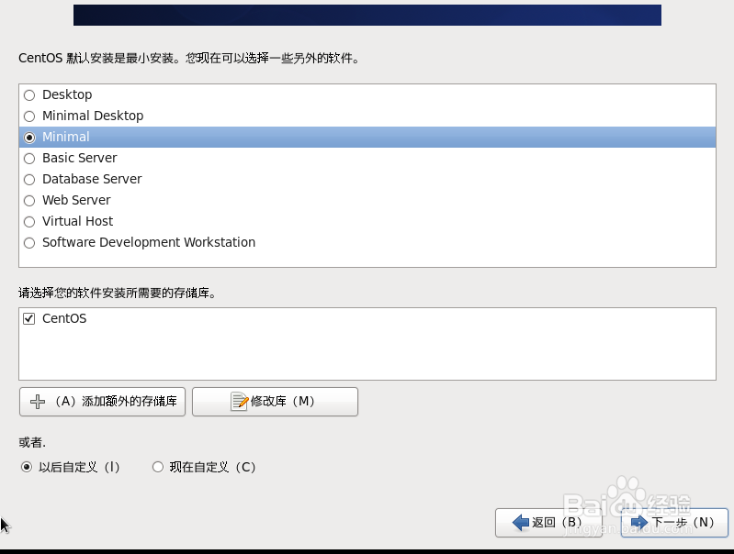Click empty area of the repository list box
Viewport: 734px width, 554px height.
tap(367, 355)
